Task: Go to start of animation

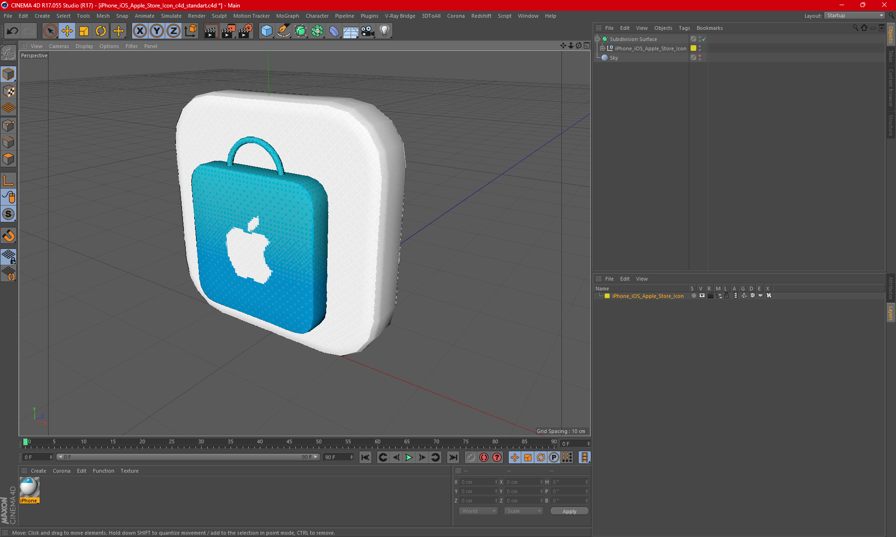Action: point(365,457)
